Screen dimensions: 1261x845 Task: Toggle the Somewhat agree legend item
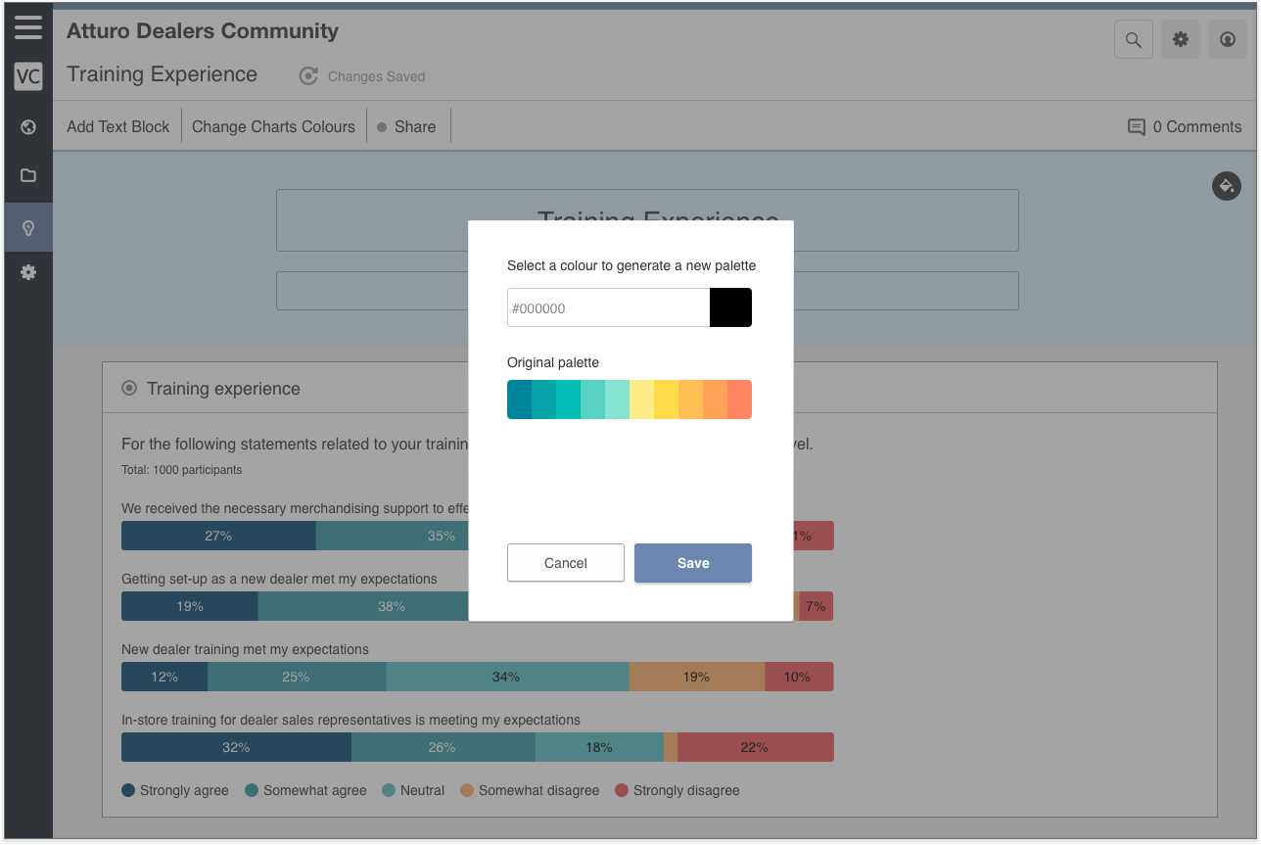coord(305,790)
